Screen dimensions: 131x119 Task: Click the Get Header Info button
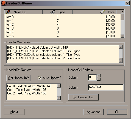[19, 78]
